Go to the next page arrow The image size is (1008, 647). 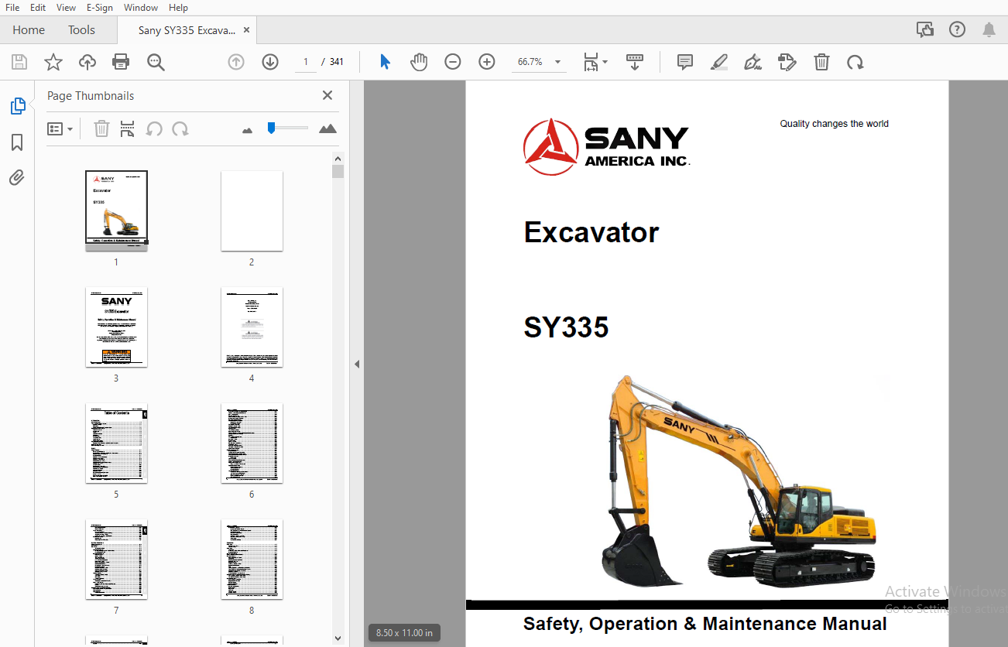coord(270,62)
